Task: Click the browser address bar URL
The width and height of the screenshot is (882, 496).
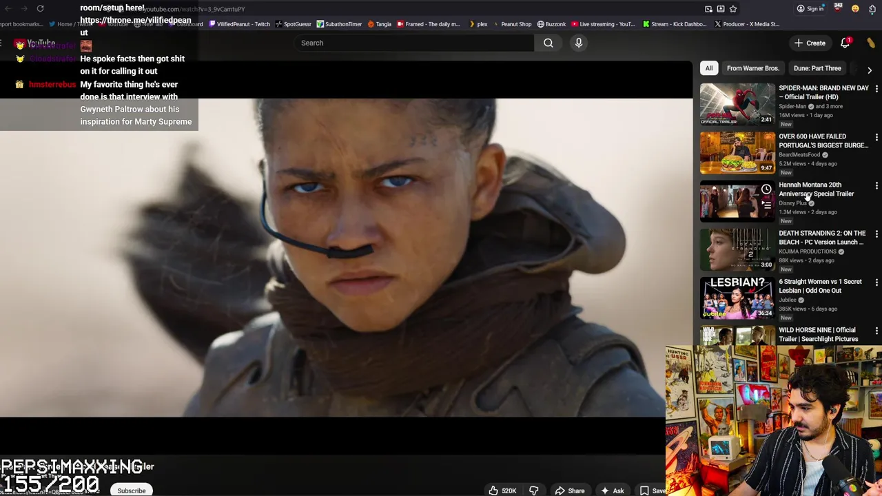Action: [x=193, y=9]
